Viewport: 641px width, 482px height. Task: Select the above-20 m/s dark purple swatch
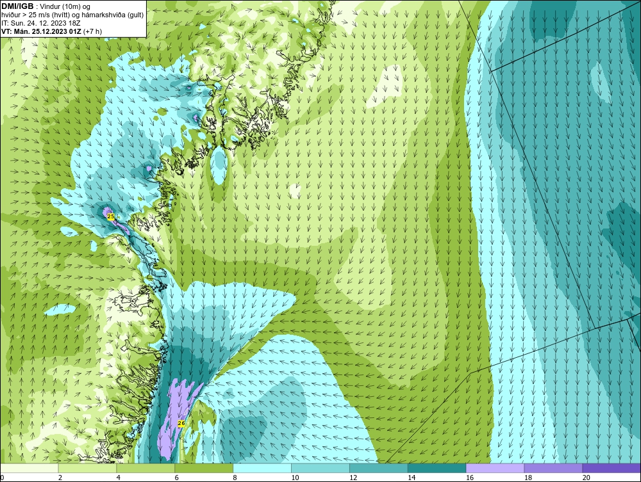tap(612, 468)
